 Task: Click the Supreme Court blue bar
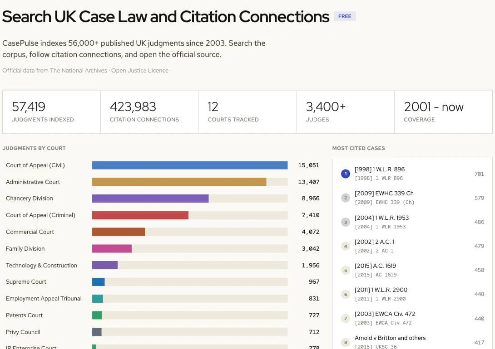pyautogui.click(x=98, y=282)
